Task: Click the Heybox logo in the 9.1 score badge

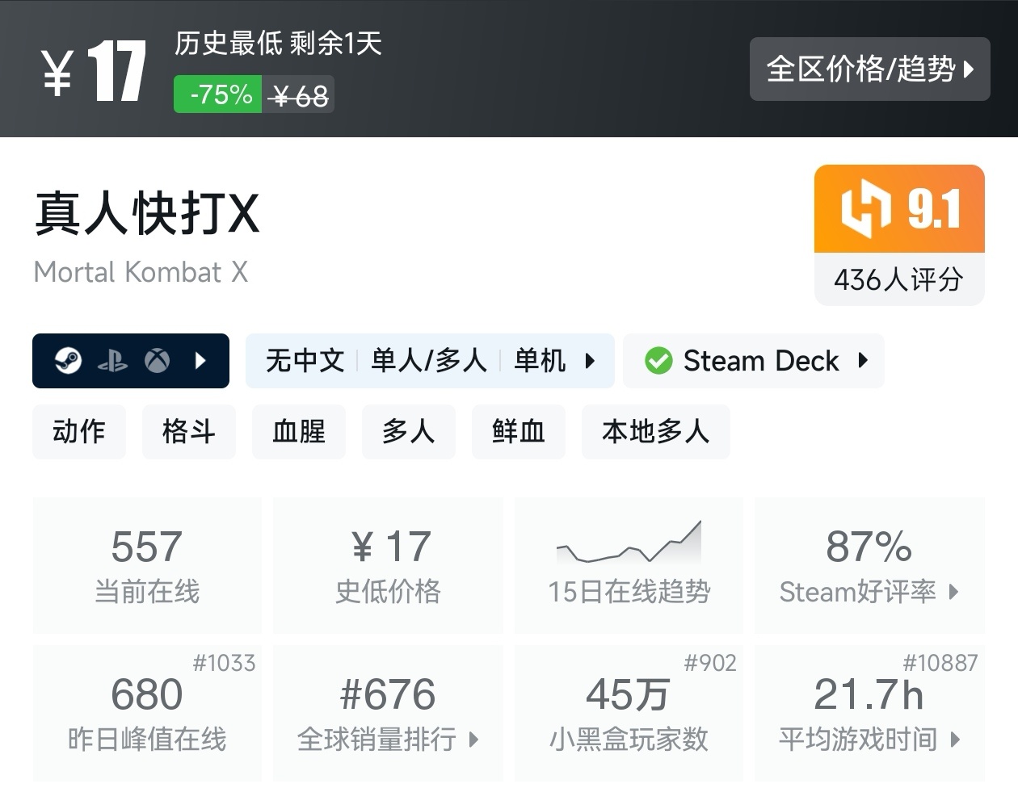Action: coord(864,209)
